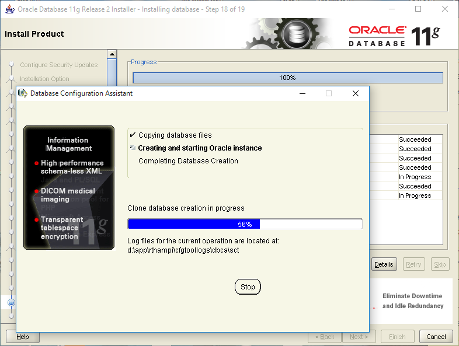Close the Database Configuration Assistant dialog
The image size is (459, 346).
(356, 93)
